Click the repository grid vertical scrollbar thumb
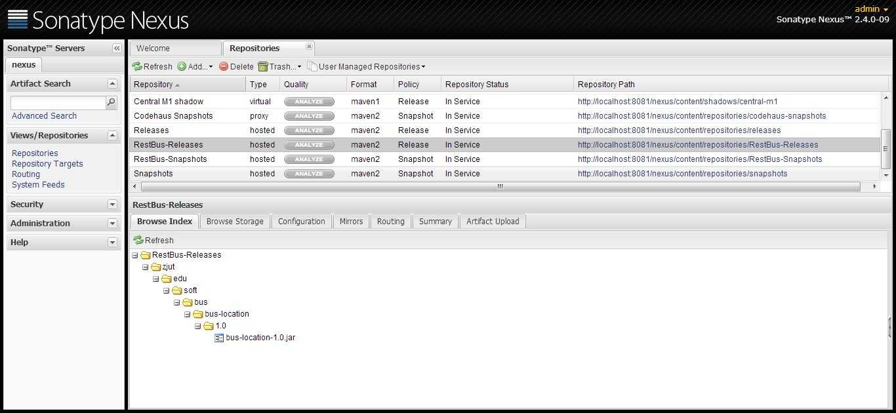The height and width of the screenshot is (413, 896). pyautogui.click(x=886, y=149)
